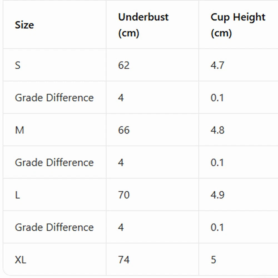Click cup height value 5 for XL
The image size is (278, 278).
pyautogui.click(x=214, y=260)
